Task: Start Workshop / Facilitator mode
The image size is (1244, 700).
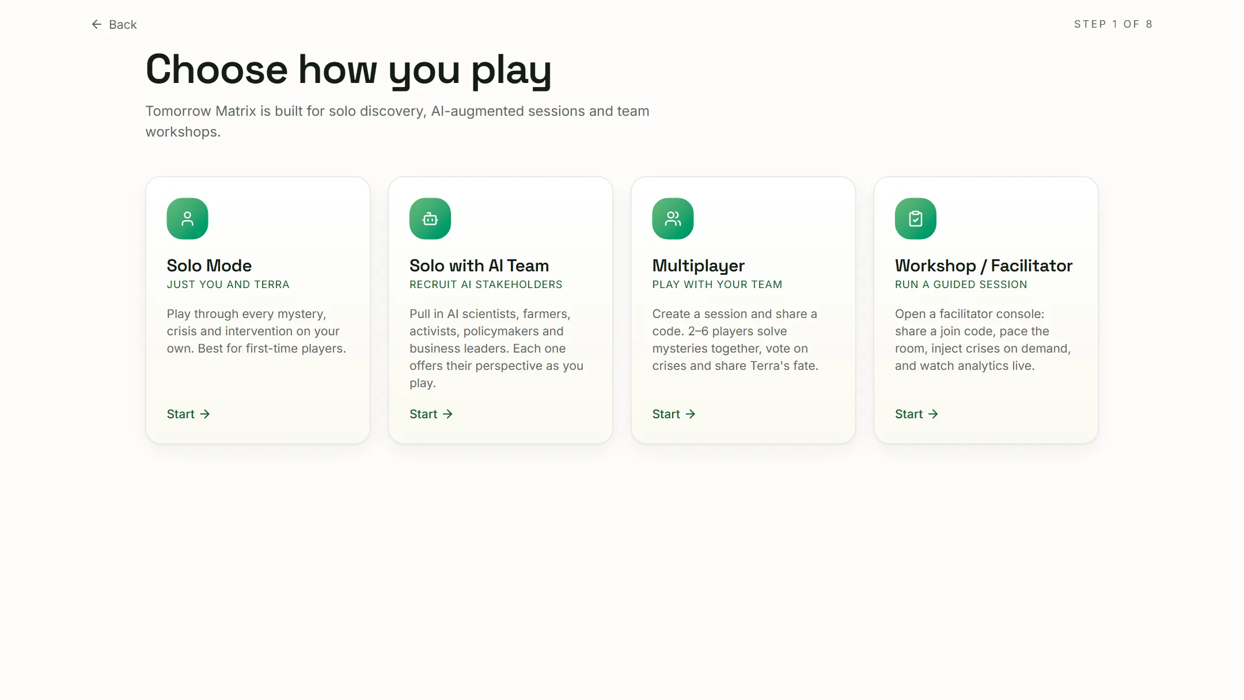Action: tap(916, 414)
